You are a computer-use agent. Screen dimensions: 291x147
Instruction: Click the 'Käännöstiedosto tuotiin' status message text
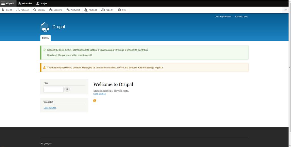click(x=98, y=50)
